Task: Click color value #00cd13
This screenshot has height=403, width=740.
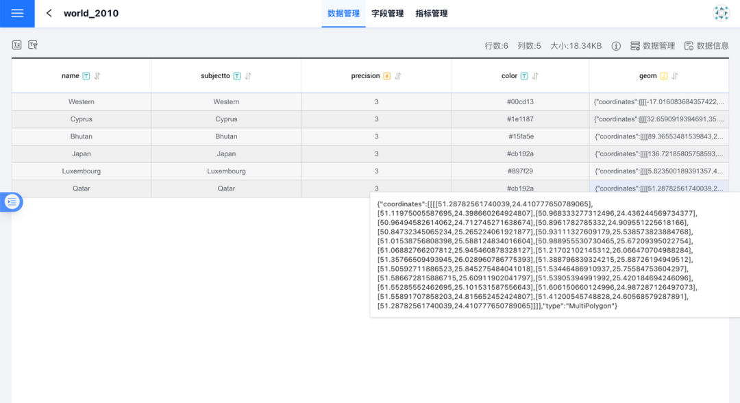Action: 520,102
